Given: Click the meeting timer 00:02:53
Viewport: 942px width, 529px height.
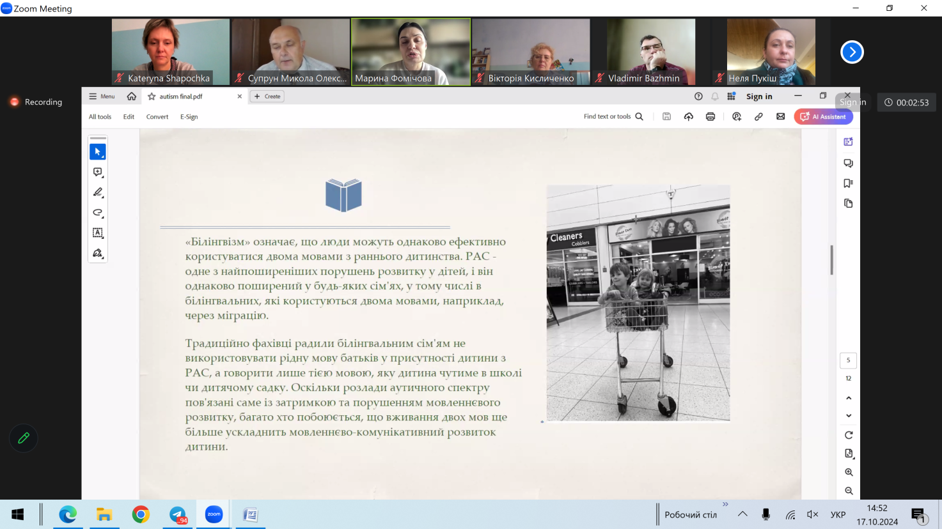Looking at the screenshot, I should coord(907,102).
